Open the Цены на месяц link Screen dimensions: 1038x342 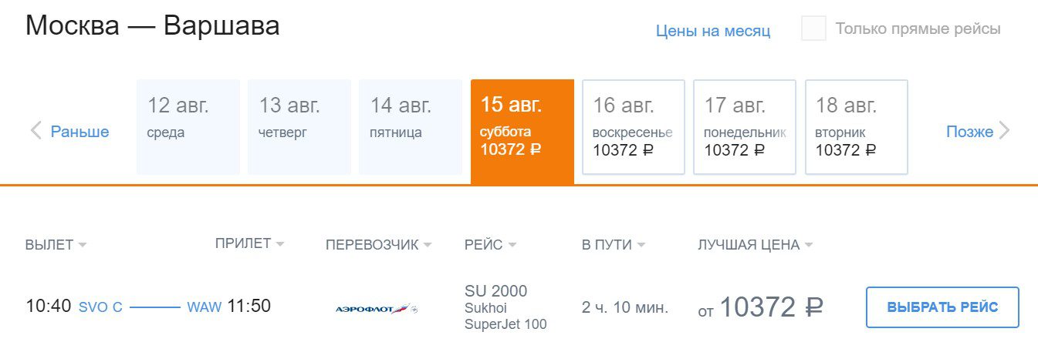(713, 31)
